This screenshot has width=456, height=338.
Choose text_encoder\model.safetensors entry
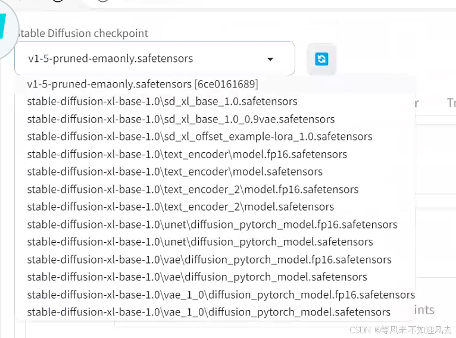(x=215, y=172)
